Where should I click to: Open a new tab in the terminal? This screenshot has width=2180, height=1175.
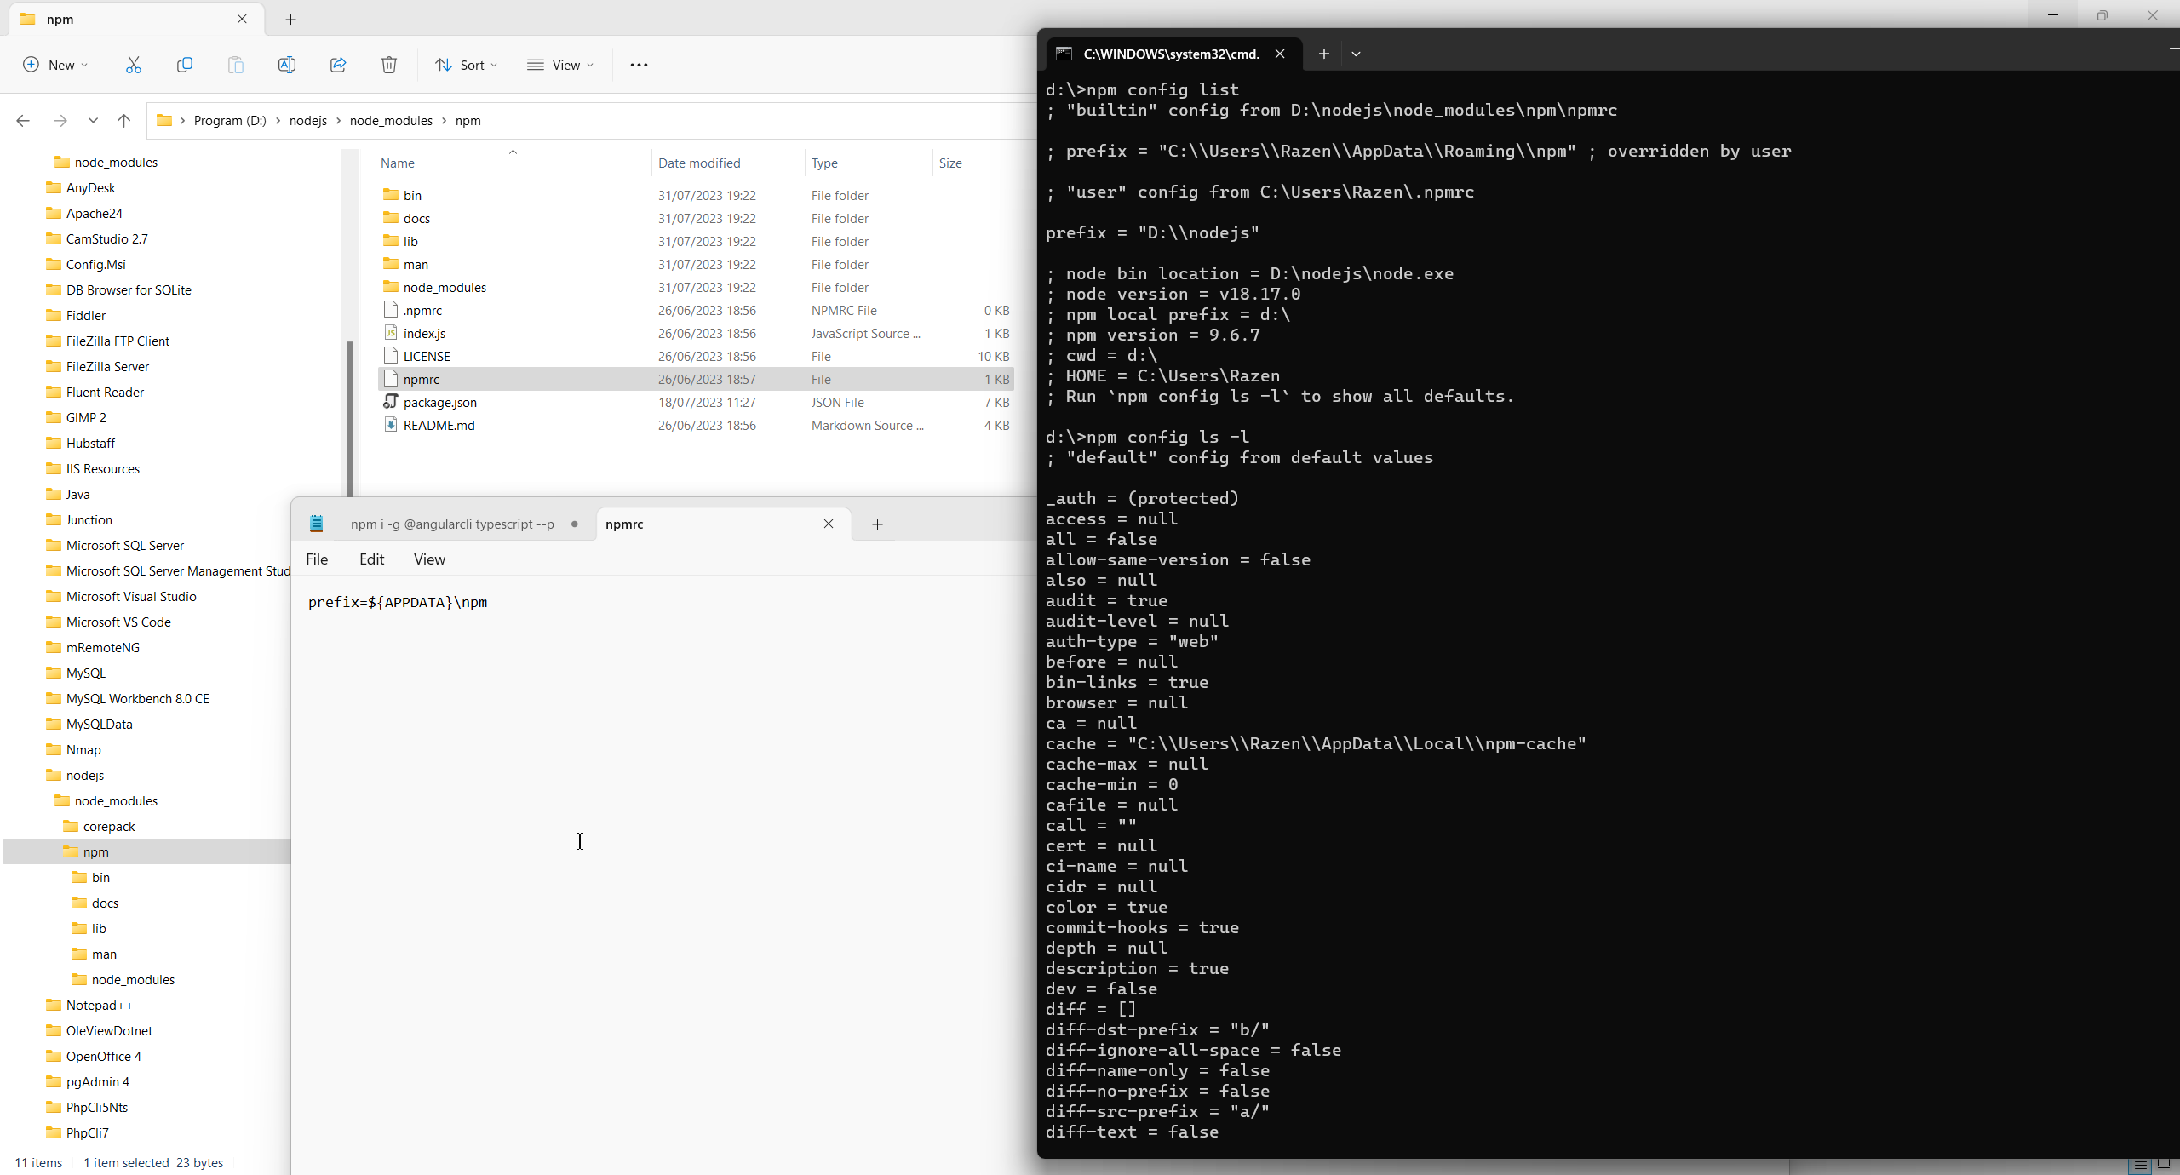(1323, 54)
